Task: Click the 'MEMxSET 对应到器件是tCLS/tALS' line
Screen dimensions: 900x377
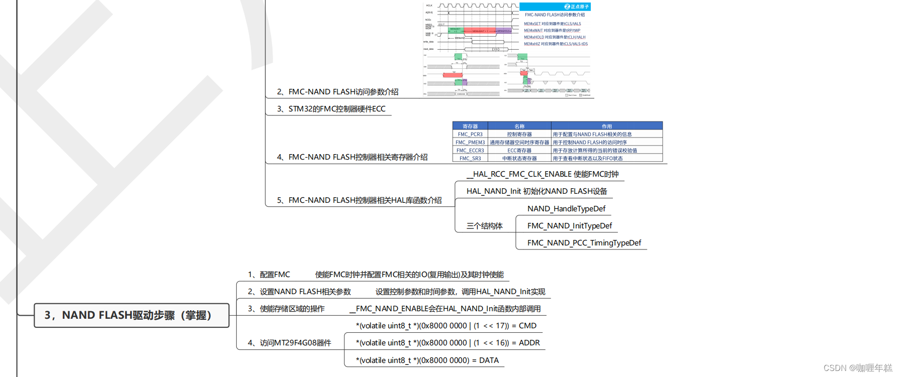Action: point(552,24)
